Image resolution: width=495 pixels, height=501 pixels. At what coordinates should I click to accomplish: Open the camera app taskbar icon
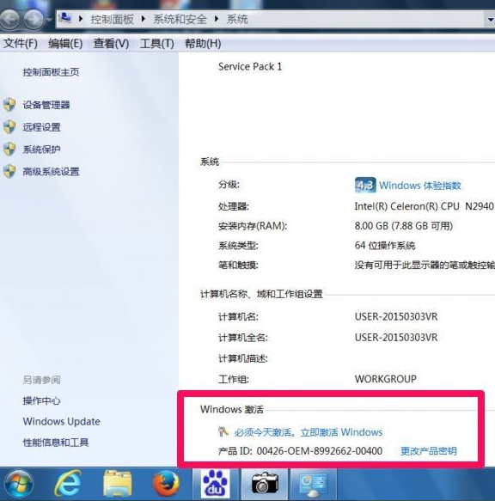(265, 484)
